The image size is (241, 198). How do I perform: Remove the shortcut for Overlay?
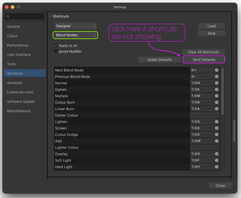(x=216, y=154)
